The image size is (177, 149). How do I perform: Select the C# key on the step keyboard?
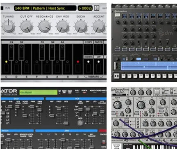coord(11,52)
